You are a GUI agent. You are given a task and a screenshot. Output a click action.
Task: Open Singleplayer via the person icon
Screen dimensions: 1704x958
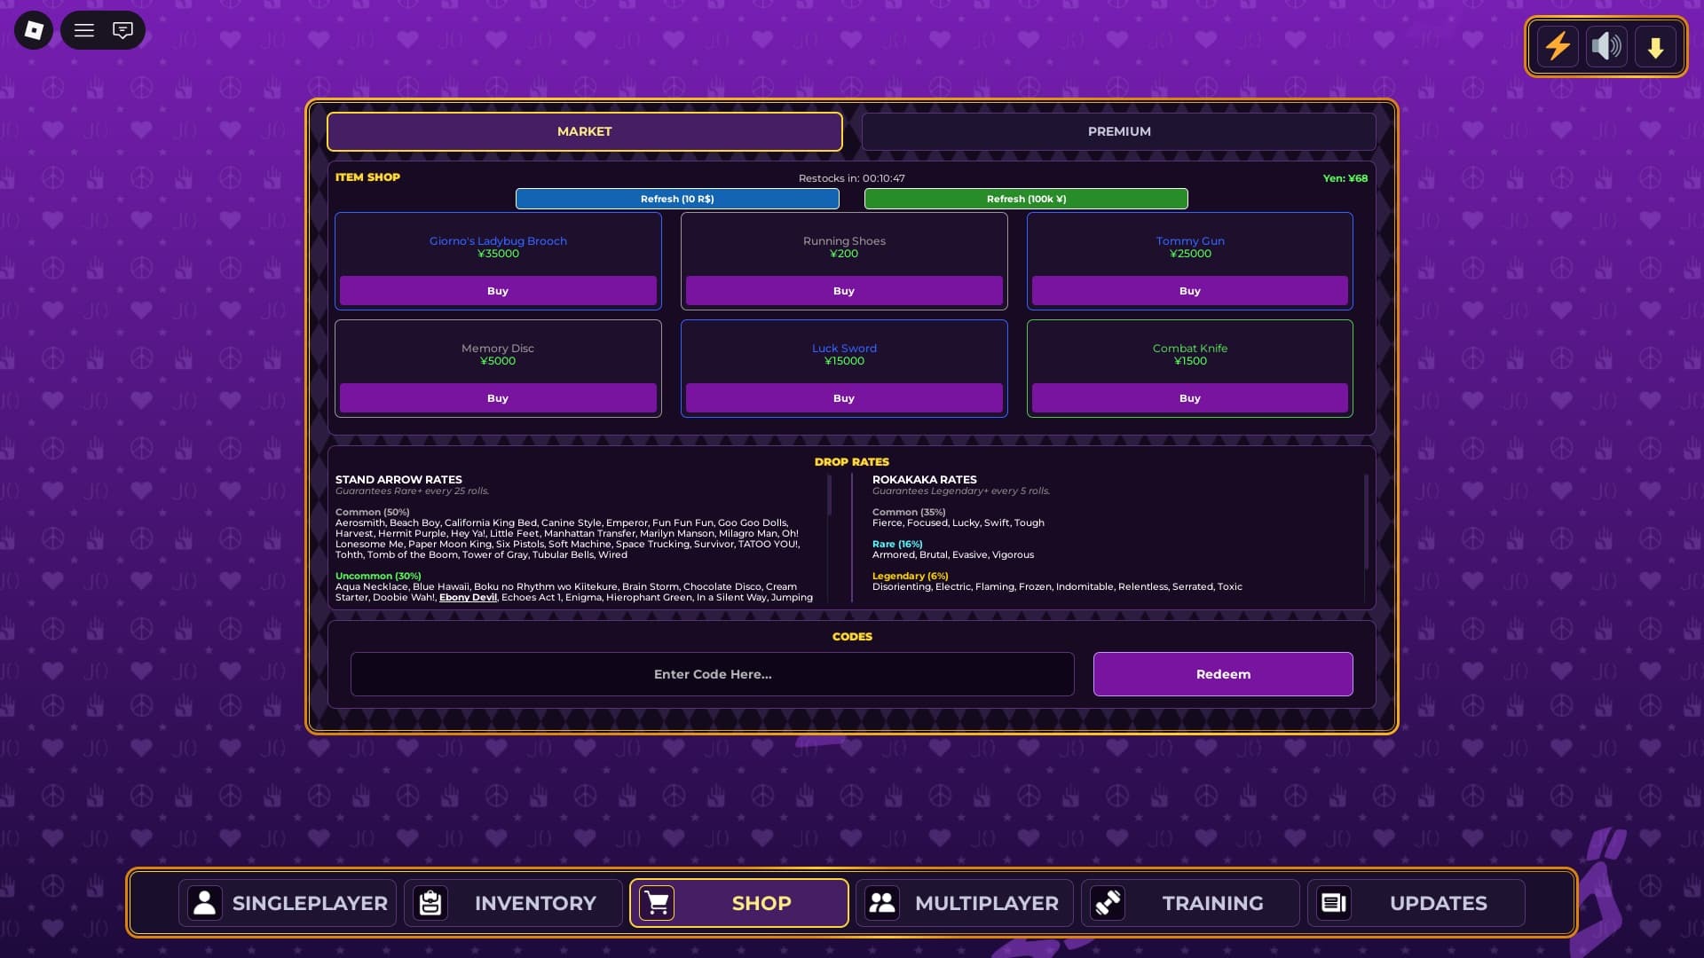click(205, 903)
